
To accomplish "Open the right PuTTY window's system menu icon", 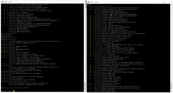I will tap(88, 2).
